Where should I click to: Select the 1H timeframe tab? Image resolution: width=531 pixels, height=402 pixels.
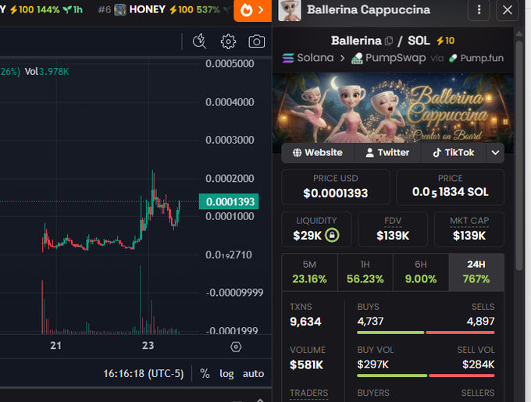pos(365,272)
